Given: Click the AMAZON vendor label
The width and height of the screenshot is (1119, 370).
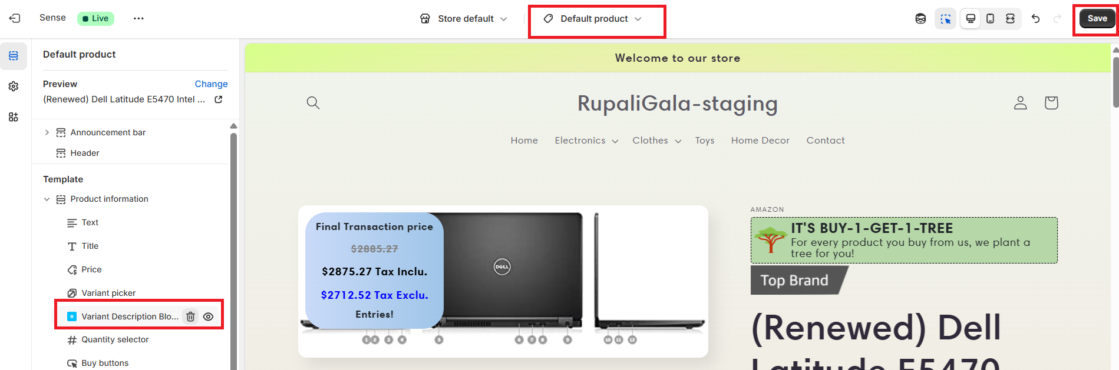Looking at the screenshot, I should click(767, 209).
